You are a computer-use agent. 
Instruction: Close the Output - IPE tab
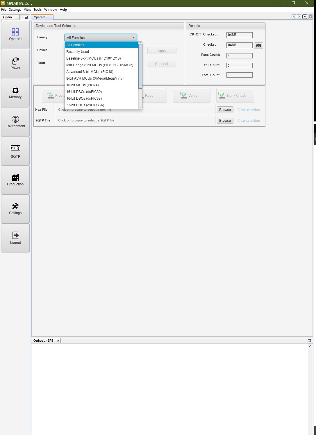58,341
